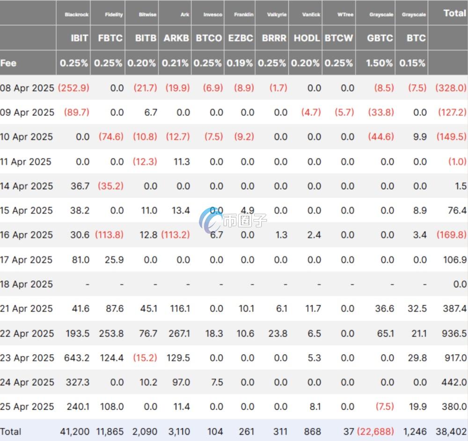This screenshot has width=468, height=441.
Task: Select the 1,246 BTC total
Action: (415, 432)
